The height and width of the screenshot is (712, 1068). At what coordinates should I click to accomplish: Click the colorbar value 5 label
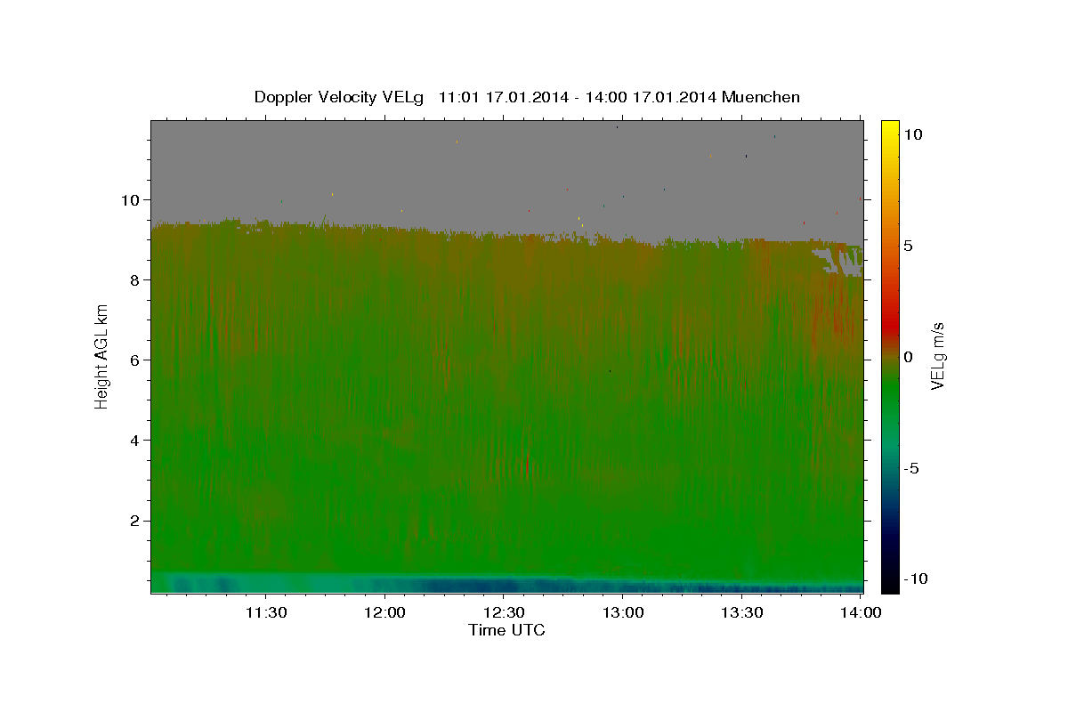click(x=908, y=246)
